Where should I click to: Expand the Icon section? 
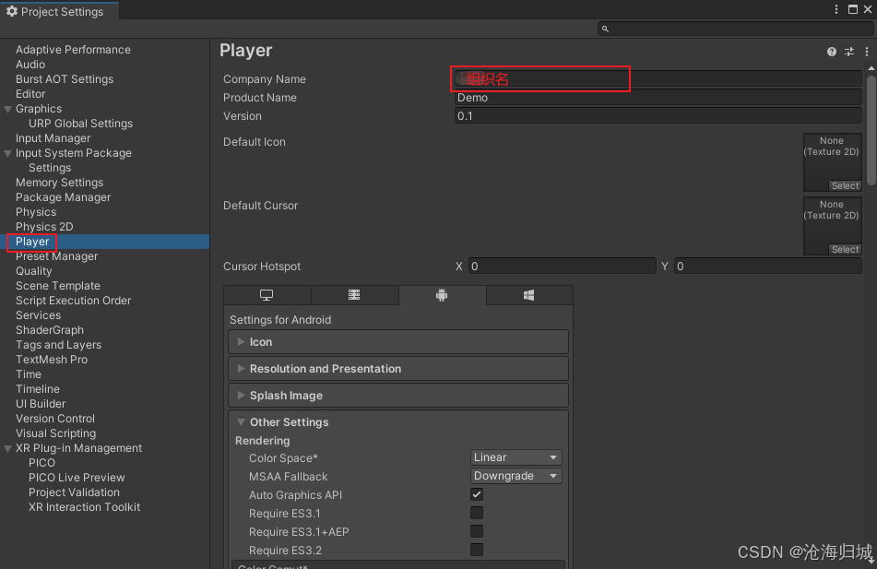[x=398, y=342]
